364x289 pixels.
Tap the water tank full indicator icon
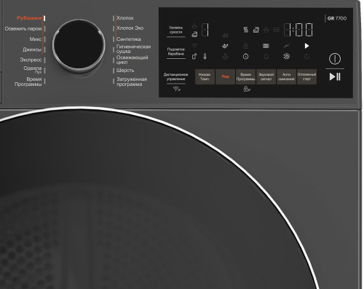(266, 46)
